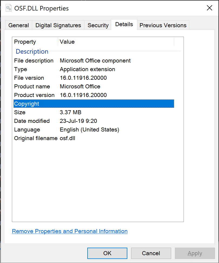Click the Property column header

(35, 42)
